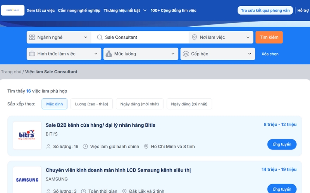Click the SAMSUNG company name
The height and width of the screenshot is (193, 310).
57,179
